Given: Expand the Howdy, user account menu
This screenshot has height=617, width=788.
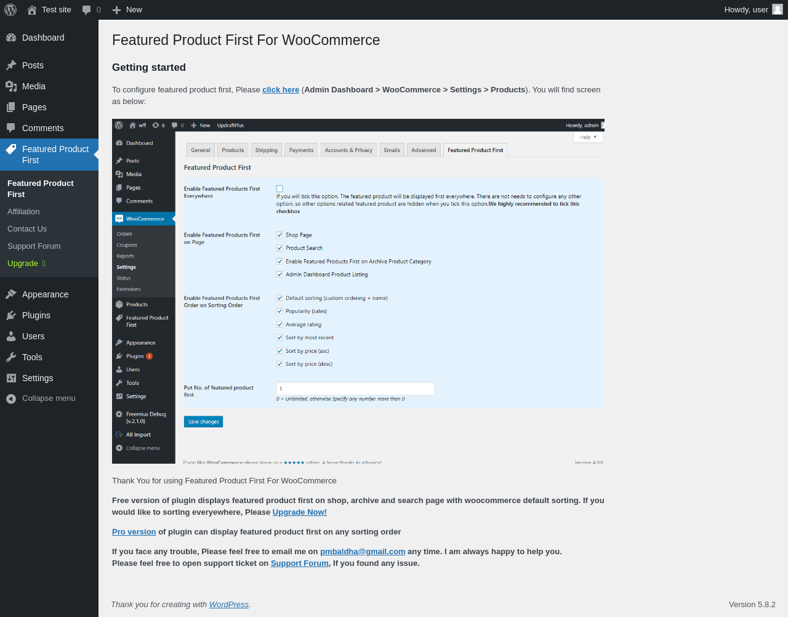Looking at the screenshot, I should pyautogui.click(x=754, y=10).
